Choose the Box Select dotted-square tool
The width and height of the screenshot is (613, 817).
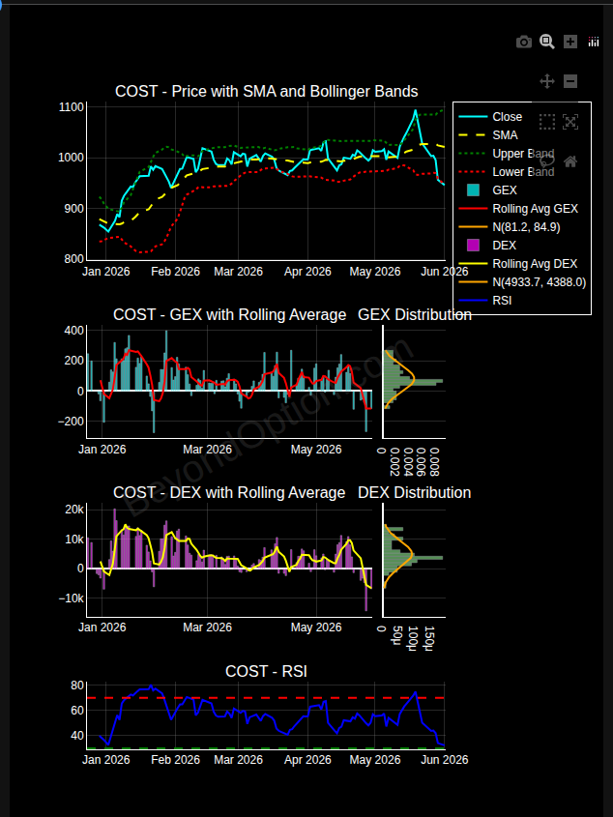(547, 122)
